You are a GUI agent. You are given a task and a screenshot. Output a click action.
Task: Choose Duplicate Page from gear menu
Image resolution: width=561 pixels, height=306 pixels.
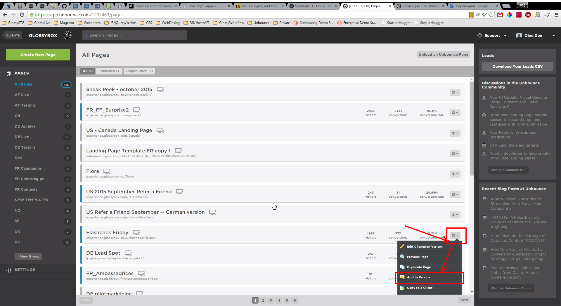430,267
